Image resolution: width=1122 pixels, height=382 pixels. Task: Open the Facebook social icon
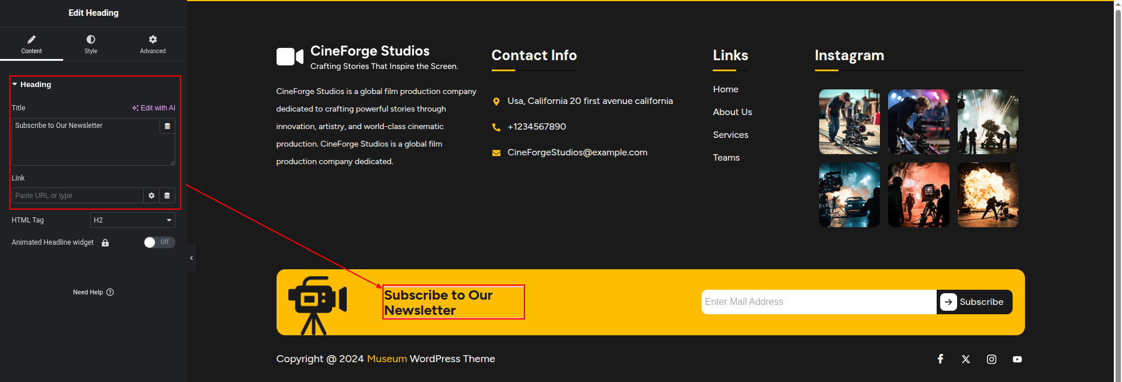[940, 359]
